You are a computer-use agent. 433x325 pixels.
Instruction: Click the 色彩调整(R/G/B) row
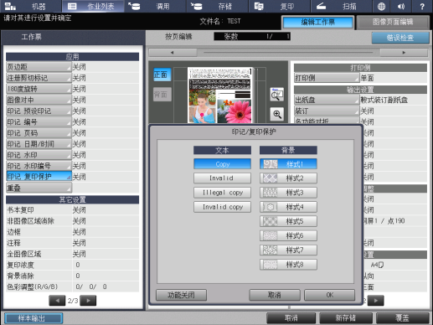click(73, 286)
